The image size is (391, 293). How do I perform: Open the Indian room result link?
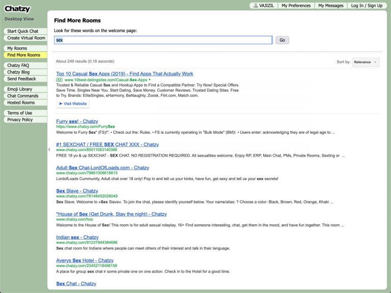[x=77, y=237]
